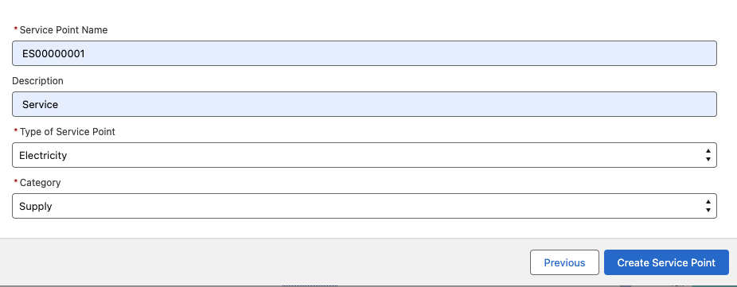Place cursor after the word Service in Description

pyautogui.click(x=59, y=105)
